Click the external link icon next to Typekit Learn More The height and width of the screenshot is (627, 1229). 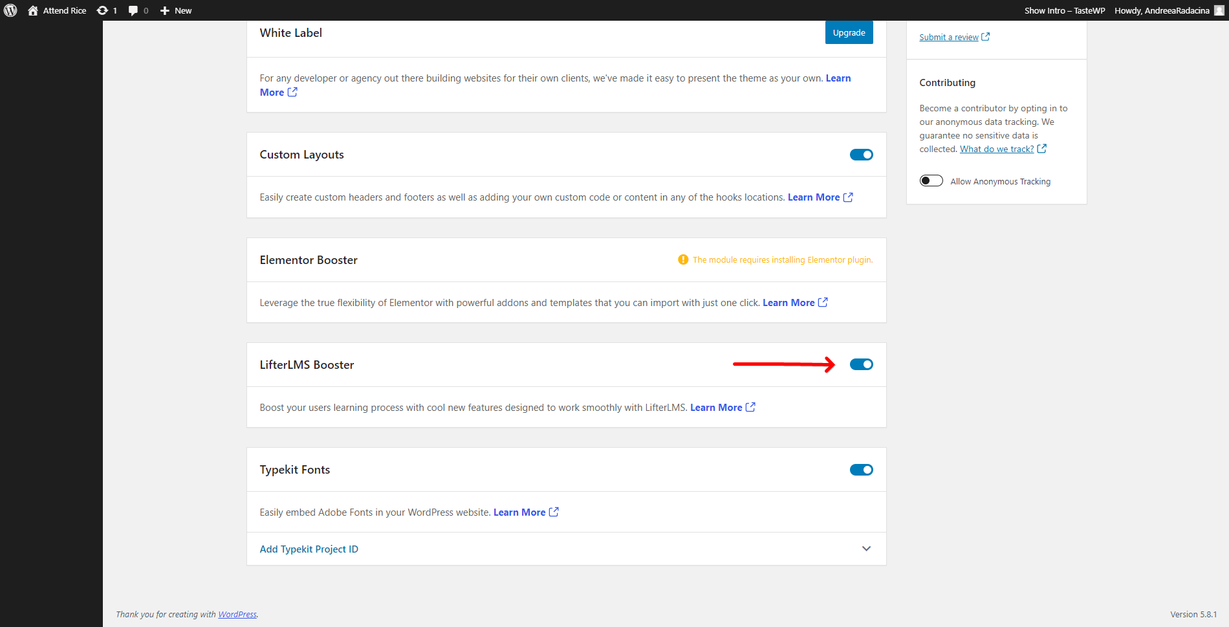[554, 512]
